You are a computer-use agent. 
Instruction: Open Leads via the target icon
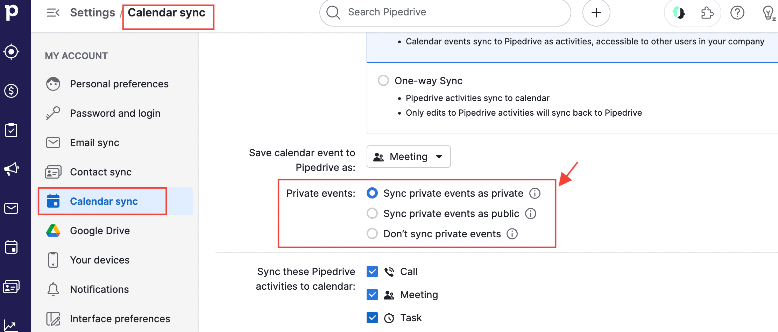tap(11, 52)
